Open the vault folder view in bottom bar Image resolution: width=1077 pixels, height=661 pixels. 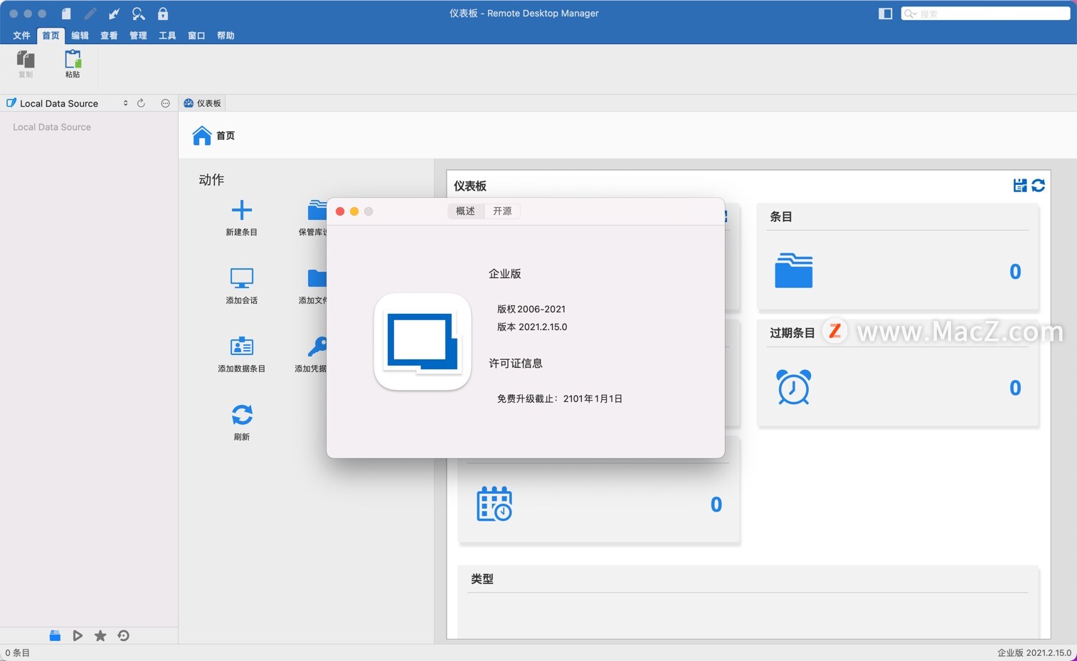point(55,635)
